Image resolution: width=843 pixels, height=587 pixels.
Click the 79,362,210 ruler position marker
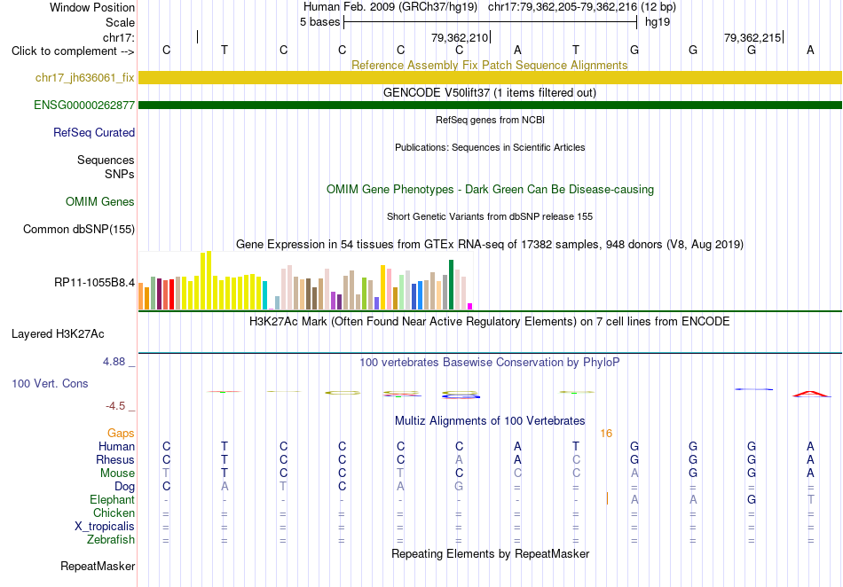click(x=460, y=37)
